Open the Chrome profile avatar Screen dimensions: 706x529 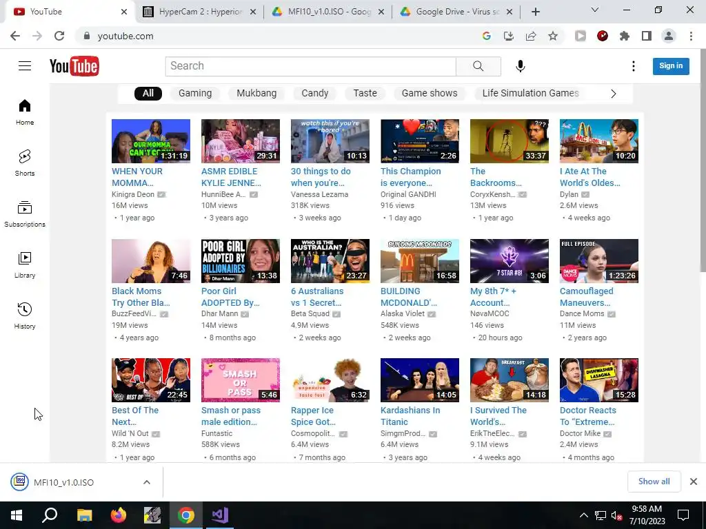tap(669, 36)
